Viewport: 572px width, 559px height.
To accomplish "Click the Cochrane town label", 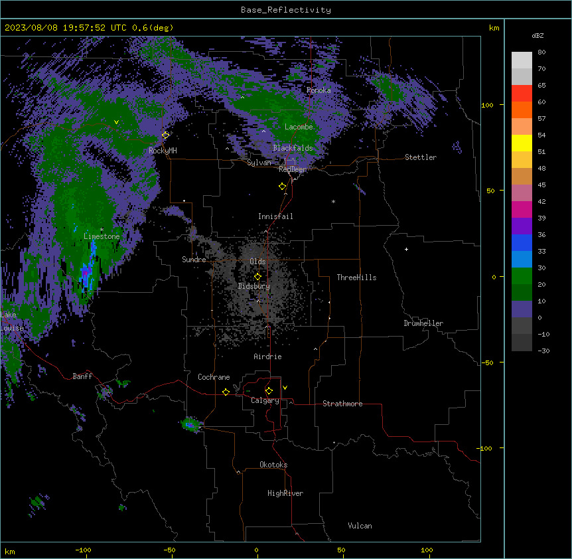I will click(x=214, y=377).
